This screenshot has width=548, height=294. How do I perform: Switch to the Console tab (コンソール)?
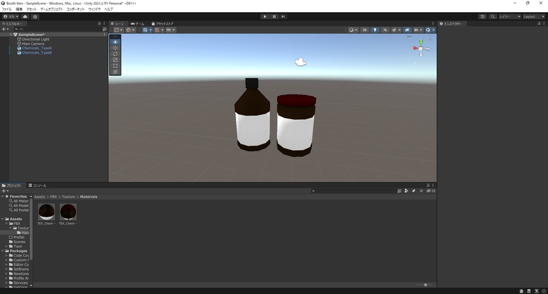[37, 185]
